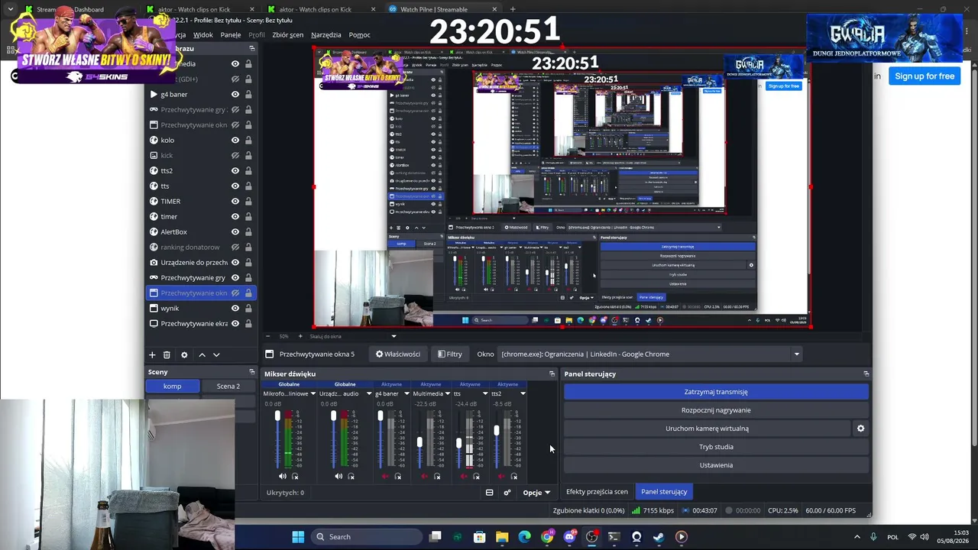Remove the selected source with the trash icon
Viewport: 978px width, 550px height.
(x=167, y=355)
